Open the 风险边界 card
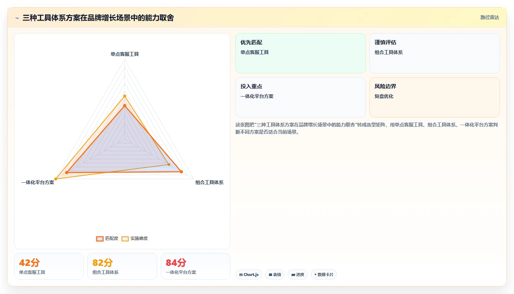Screen dimensions: 514x294 point(435,97)
